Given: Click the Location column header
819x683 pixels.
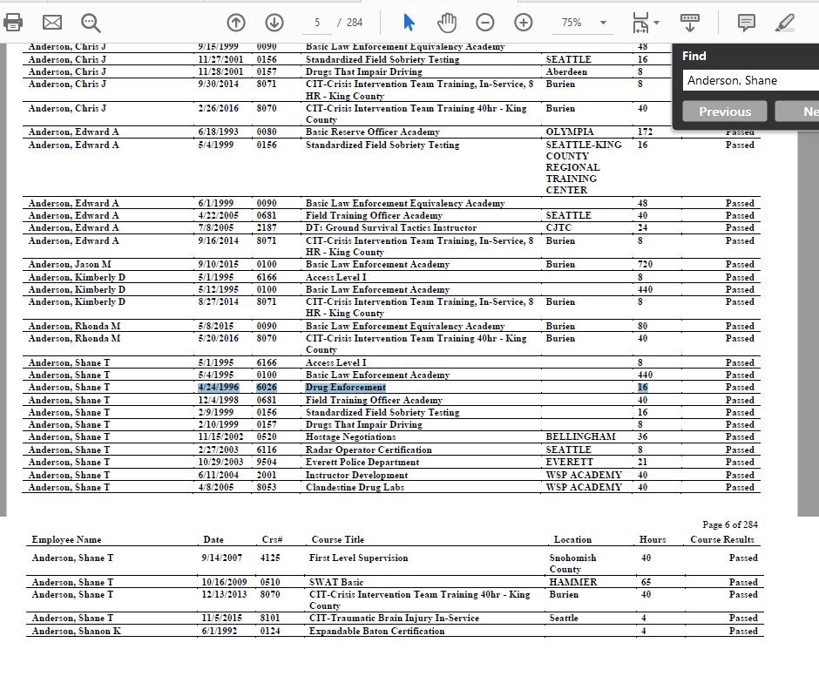Looking at the screenshot, I should click(572, 539).
